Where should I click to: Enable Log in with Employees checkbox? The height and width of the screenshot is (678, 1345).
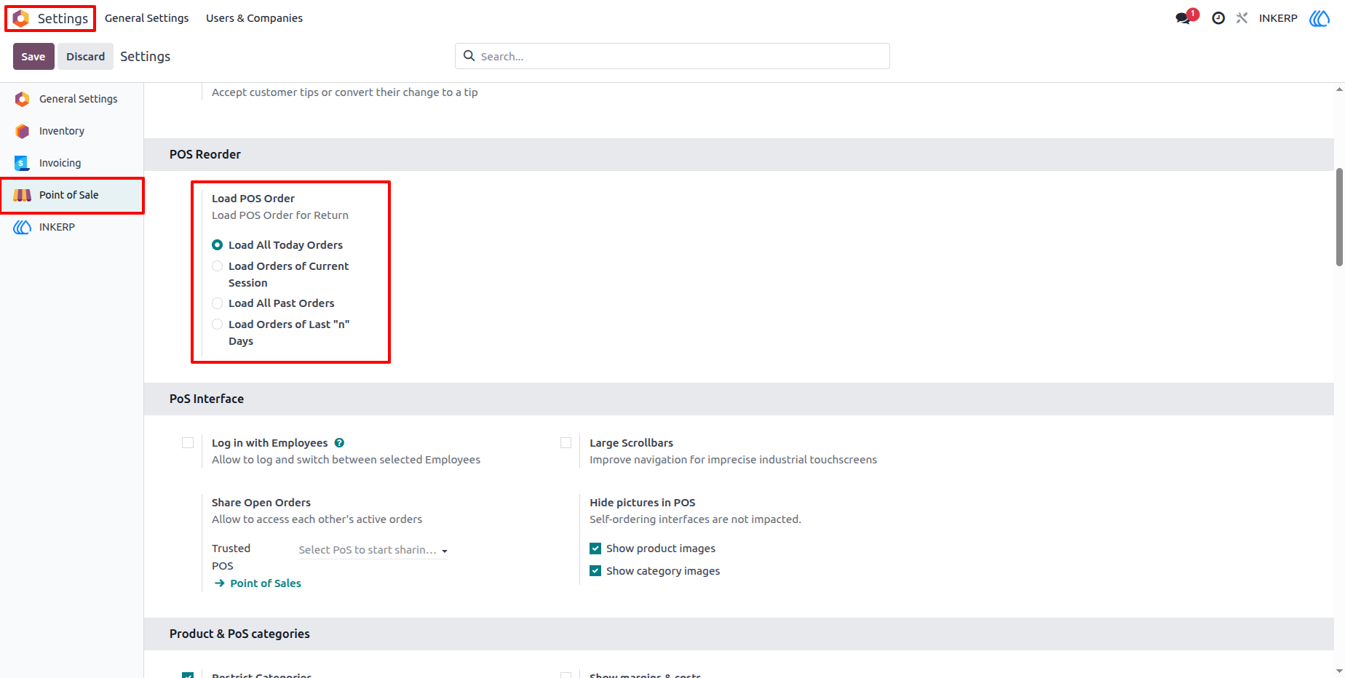coord(188,443)
